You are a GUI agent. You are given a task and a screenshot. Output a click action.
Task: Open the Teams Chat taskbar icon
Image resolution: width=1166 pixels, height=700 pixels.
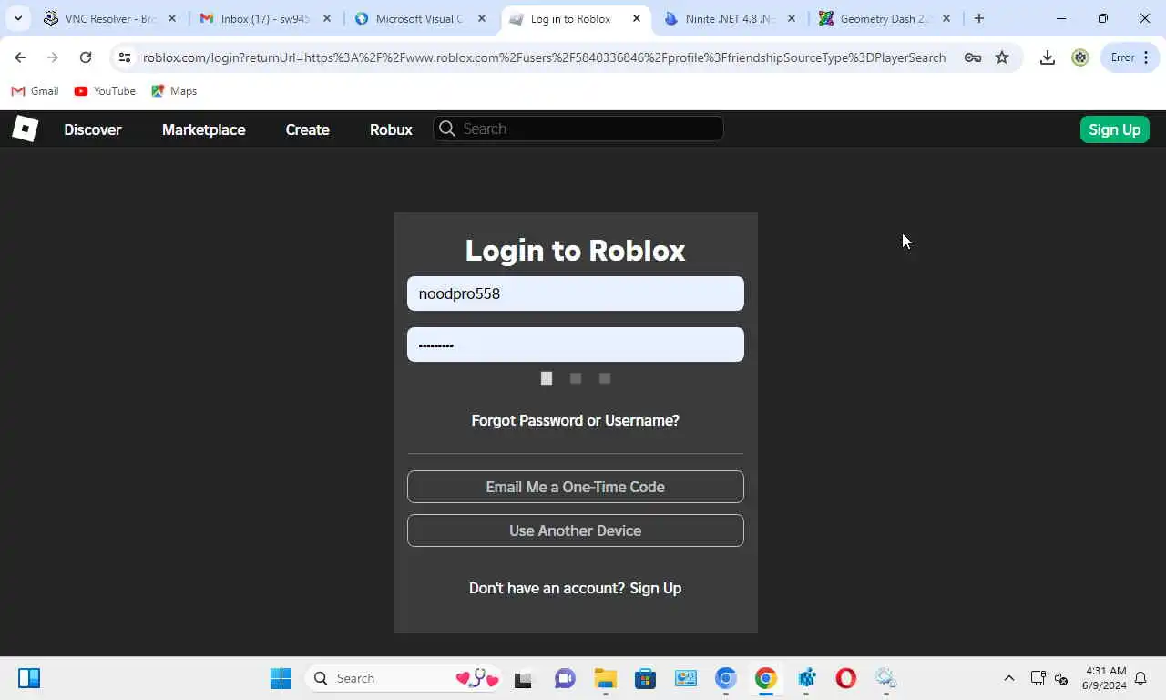565,678
